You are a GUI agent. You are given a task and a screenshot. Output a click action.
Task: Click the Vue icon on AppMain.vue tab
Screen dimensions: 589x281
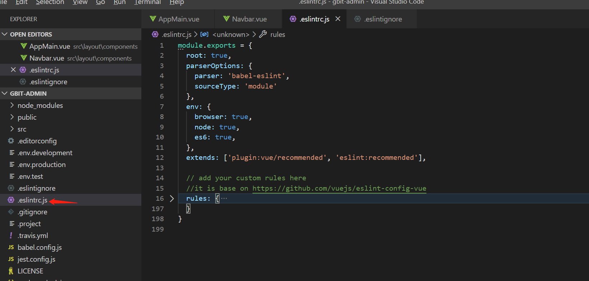pyautogui.click(x=153, y=19)
